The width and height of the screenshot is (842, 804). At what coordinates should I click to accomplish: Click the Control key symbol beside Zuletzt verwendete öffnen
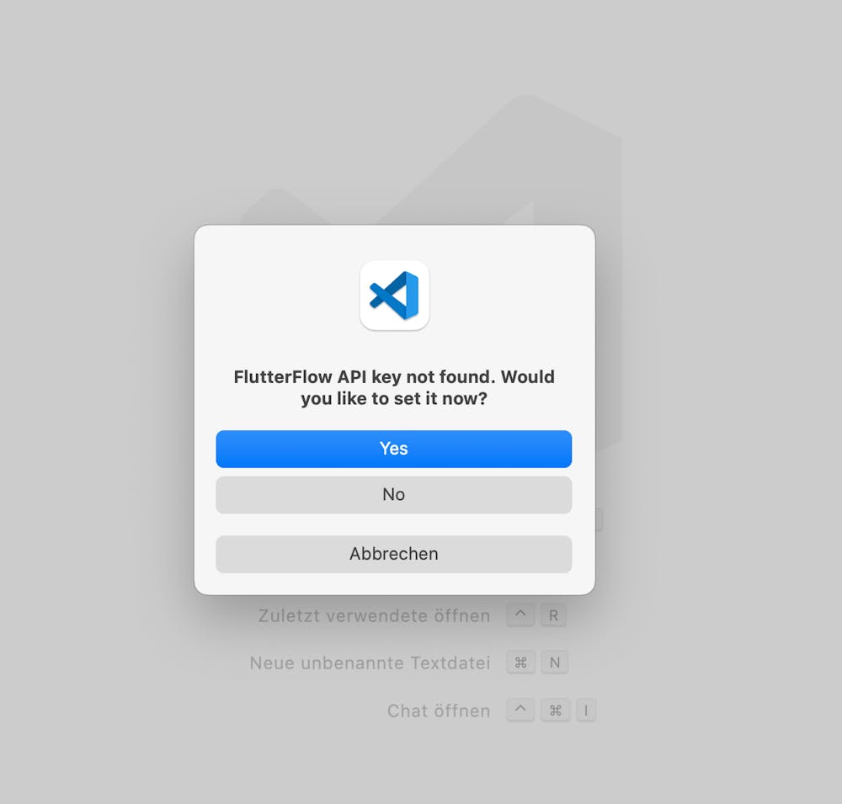pyautogui.click(x=520, y=615)
